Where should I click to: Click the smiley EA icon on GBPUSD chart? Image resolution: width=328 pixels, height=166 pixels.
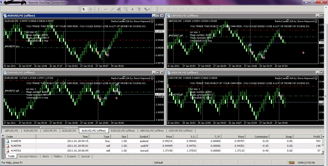[316, 21]
